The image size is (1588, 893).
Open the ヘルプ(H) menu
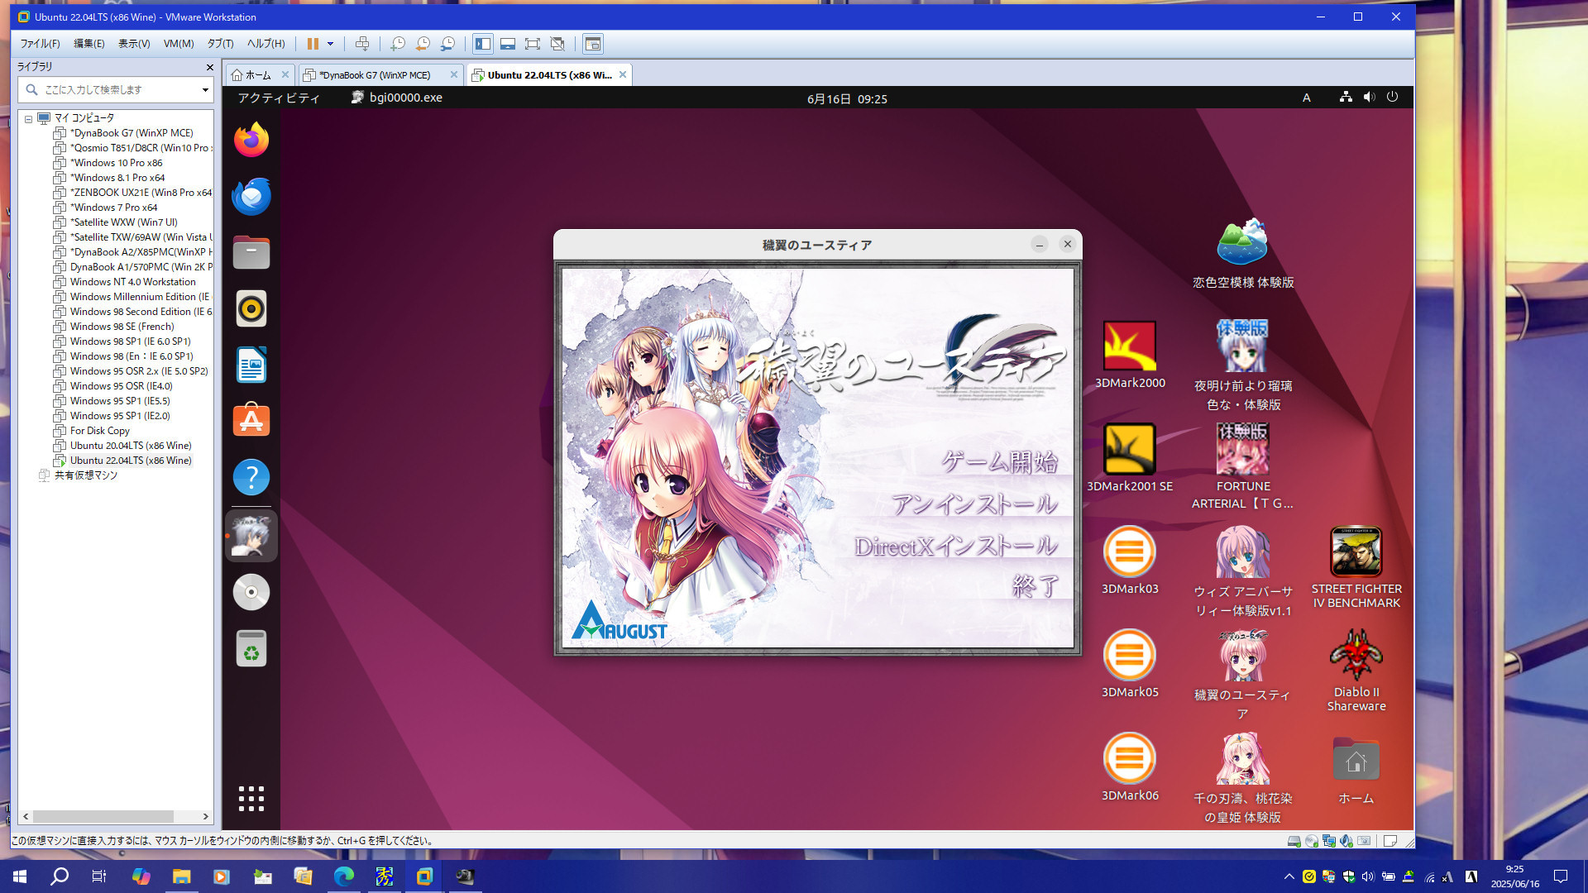pyautogui.click(x=265, y=44)
